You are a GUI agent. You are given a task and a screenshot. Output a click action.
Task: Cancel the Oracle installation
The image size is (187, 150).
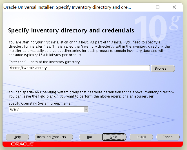[x=168, y=137]
